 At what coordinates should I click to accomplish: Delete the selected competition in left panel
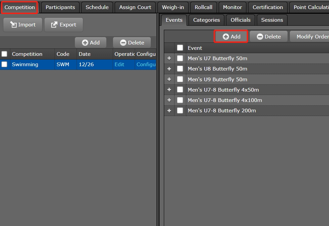(132, 42)
